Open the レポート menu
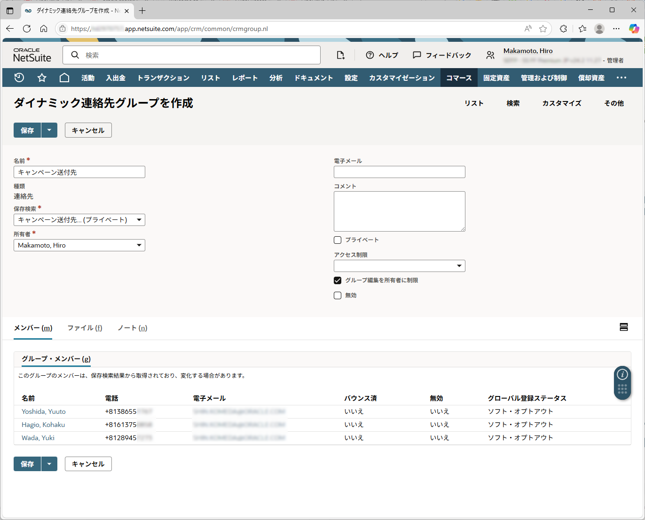This screenshot has height=520, width=645. 245,78
